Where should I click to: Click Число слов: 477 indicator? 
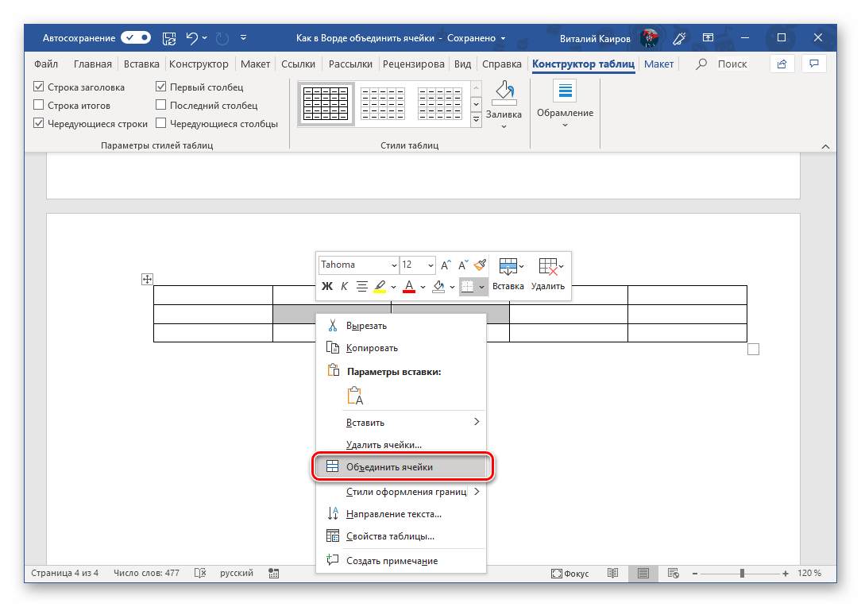(147, 573)
